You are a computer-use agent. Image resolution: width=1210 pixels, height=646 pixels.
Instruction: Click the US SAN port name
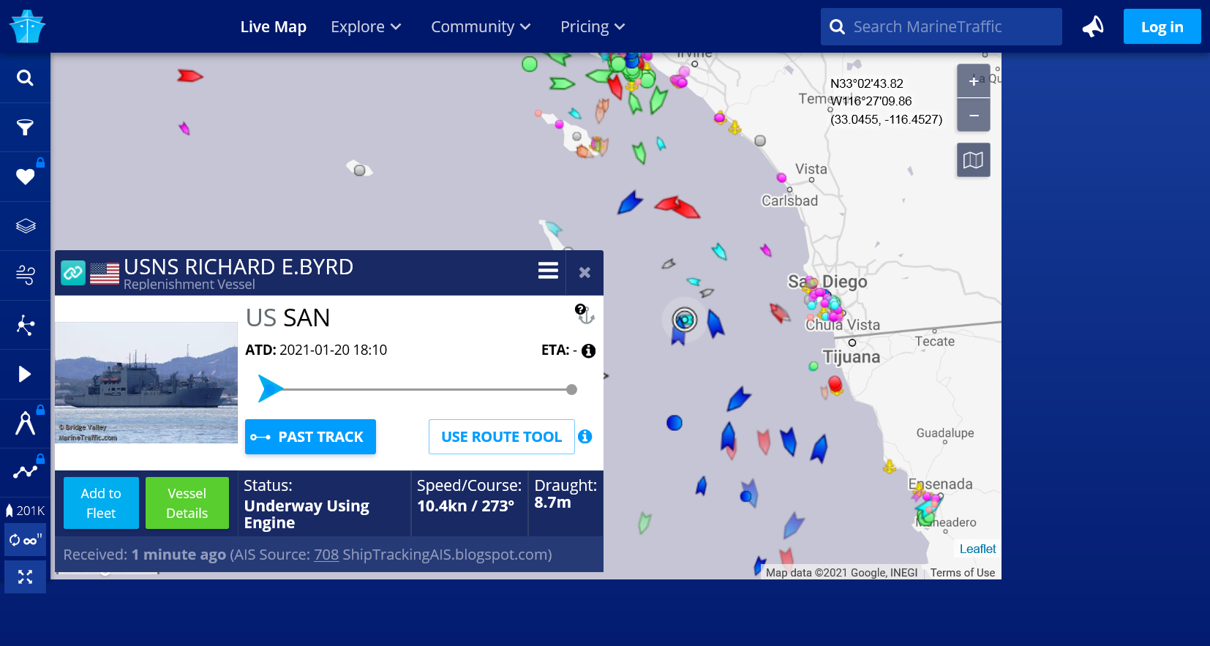(x=288, y=318)
